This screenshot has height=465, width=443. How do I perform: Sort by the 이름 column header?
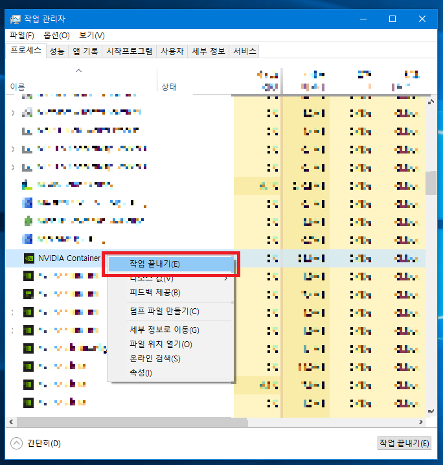point(17,87)
